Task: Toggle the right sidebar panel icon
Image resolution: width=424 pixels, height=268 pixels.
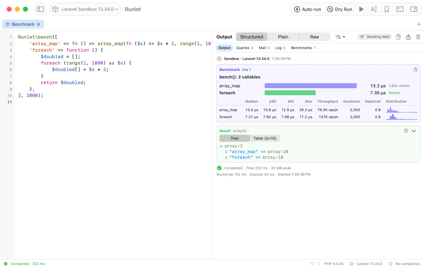Action: coord(414,9)
